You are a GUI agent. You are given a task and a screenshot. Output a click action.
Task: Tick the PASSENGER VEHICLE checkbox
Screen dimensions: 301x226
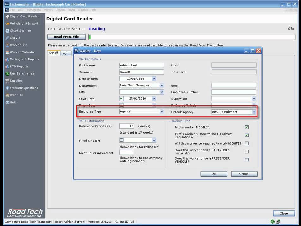point(247,160)
